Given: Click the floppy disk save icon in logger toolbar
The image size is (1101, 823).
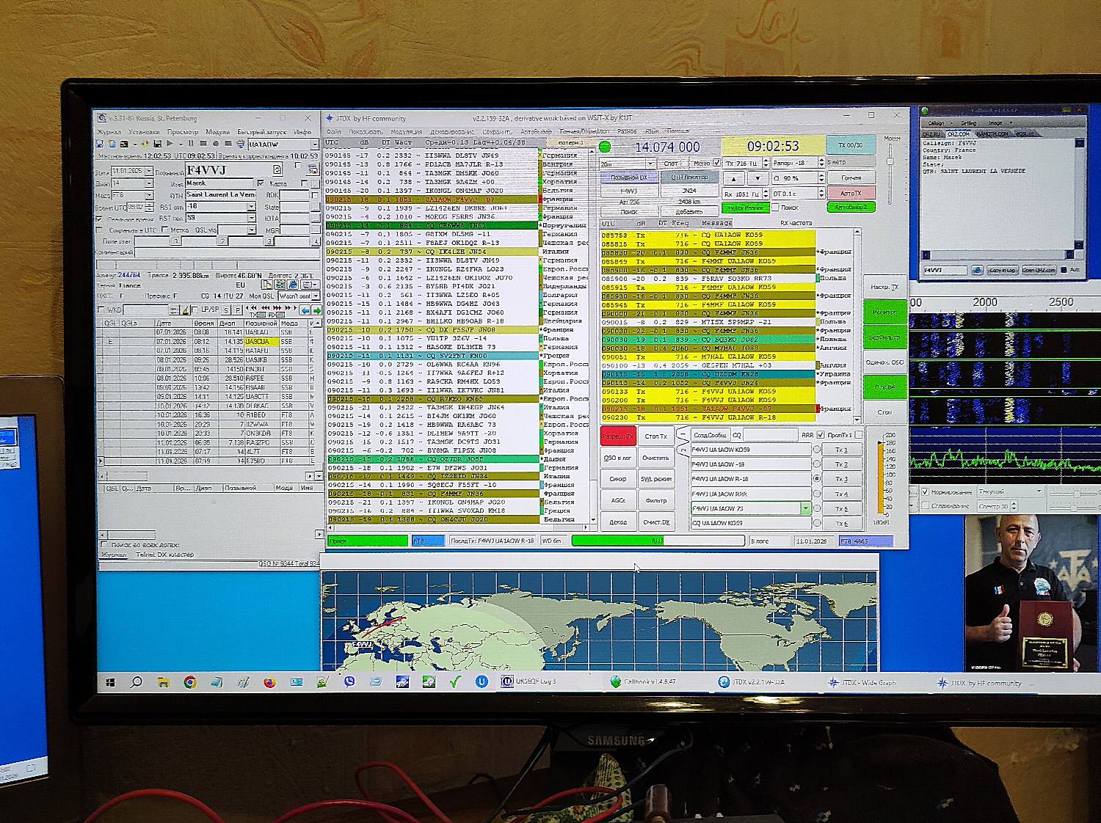Looking at the screenshot, I should 157,144.
